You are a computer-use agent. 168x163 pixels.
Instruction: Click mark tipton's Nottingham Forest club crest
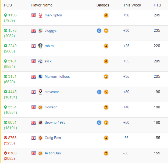[x=40, y=15]
